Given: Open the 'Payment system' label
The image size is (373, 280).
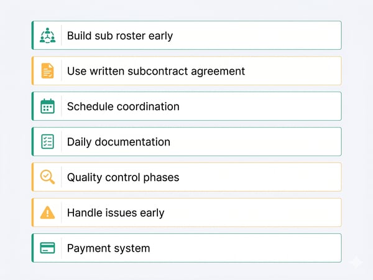Looking at the screenshot, I should click(x=108, y=248).
